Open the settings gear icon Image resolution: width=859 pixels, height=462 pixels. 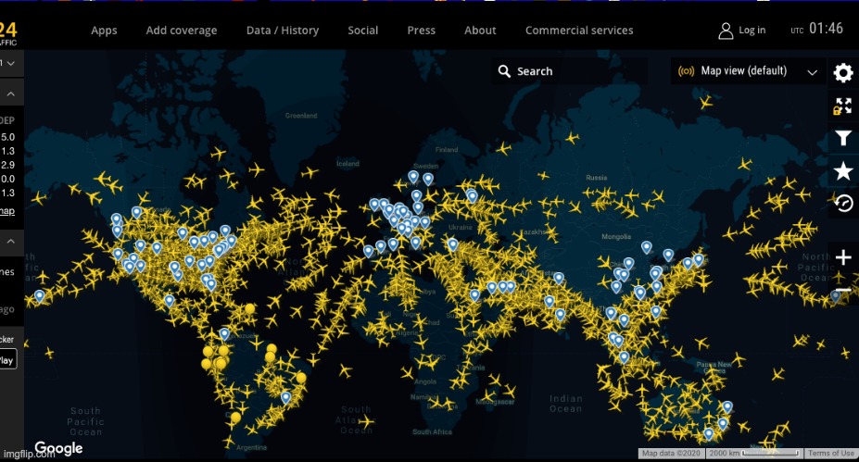(x=843, y=72)
